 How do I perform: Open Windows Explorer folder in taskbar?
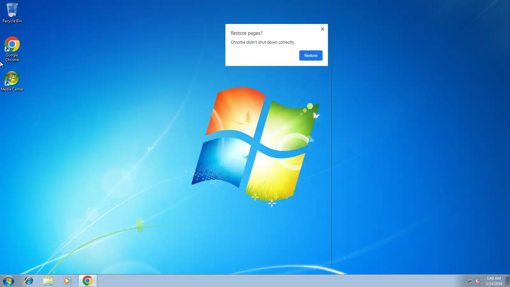coord(48,281)
